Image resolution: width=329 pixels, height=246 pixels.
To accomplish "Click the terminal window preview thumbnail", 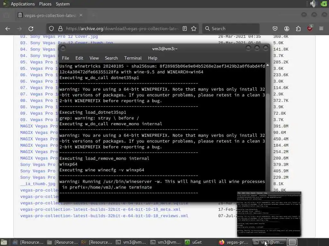I will (269, 214).
